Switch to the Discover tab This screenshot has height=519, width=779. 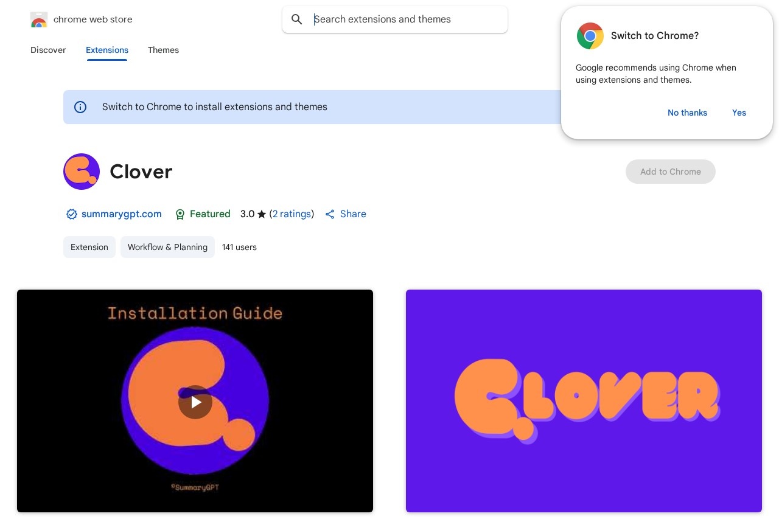point(48,51)
